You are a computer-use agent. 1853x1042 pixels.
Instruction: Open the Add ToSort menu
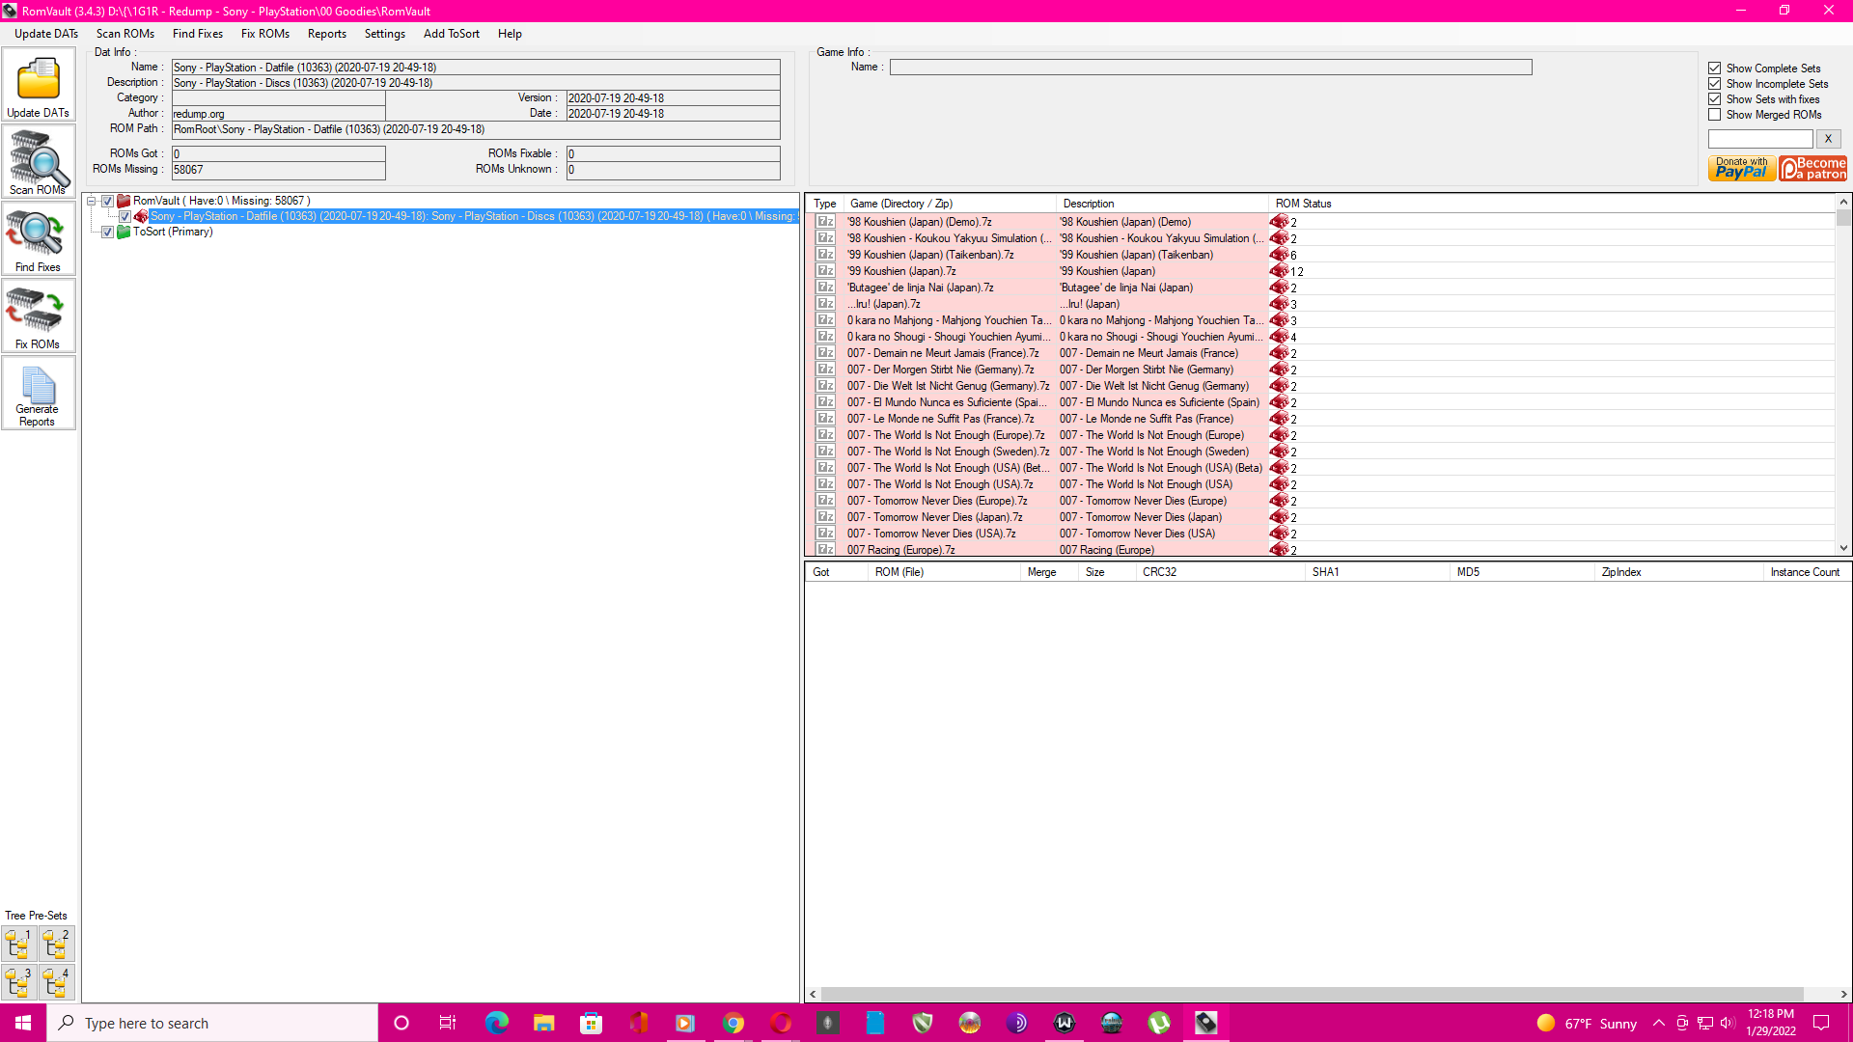(452, 34)
